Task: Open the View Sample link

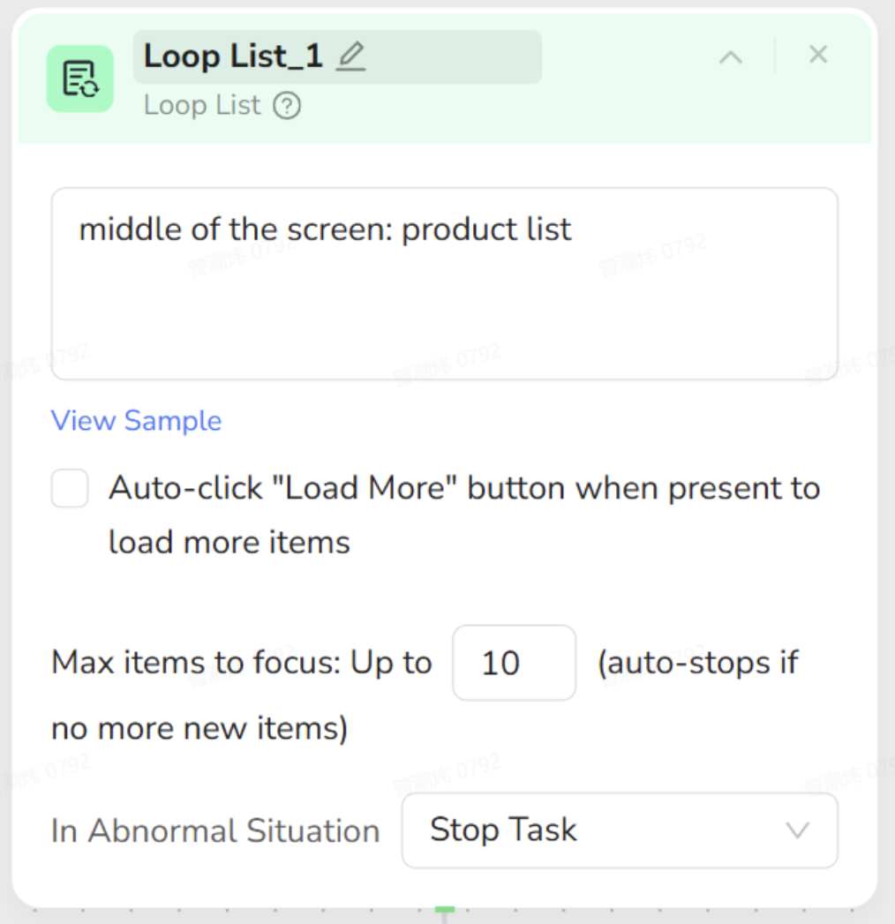Action: (x=136, y=421)
